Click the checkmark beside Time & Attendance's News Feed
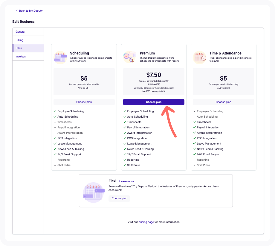 [x=194, y=149]
